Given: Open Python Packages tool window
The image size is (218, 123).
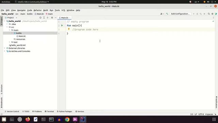Looking at the screenshot, I should [x=64, y=111].
